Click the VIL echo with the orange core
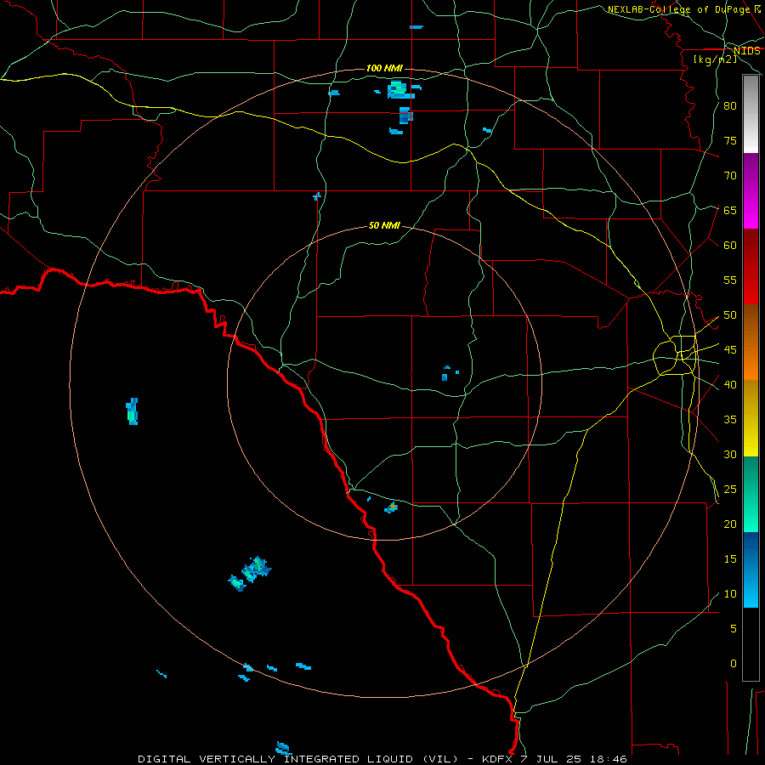Viewport: 765px width, 765px height. [391, 508]
